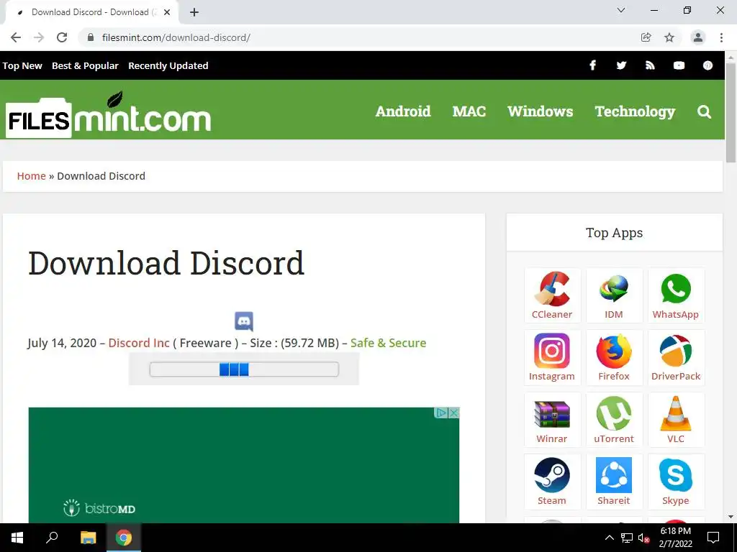Close the Download Discord tab

pos(167,12)
